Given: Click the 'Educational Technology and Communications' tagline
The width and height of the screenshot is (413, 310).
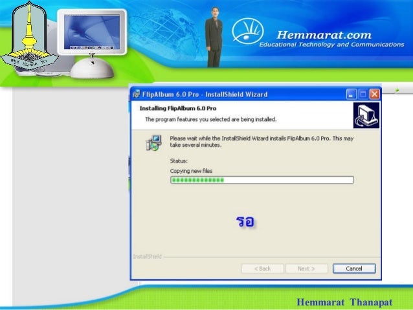Looking at the screenshot, I should pyautogui.click(x=331, y=45).
